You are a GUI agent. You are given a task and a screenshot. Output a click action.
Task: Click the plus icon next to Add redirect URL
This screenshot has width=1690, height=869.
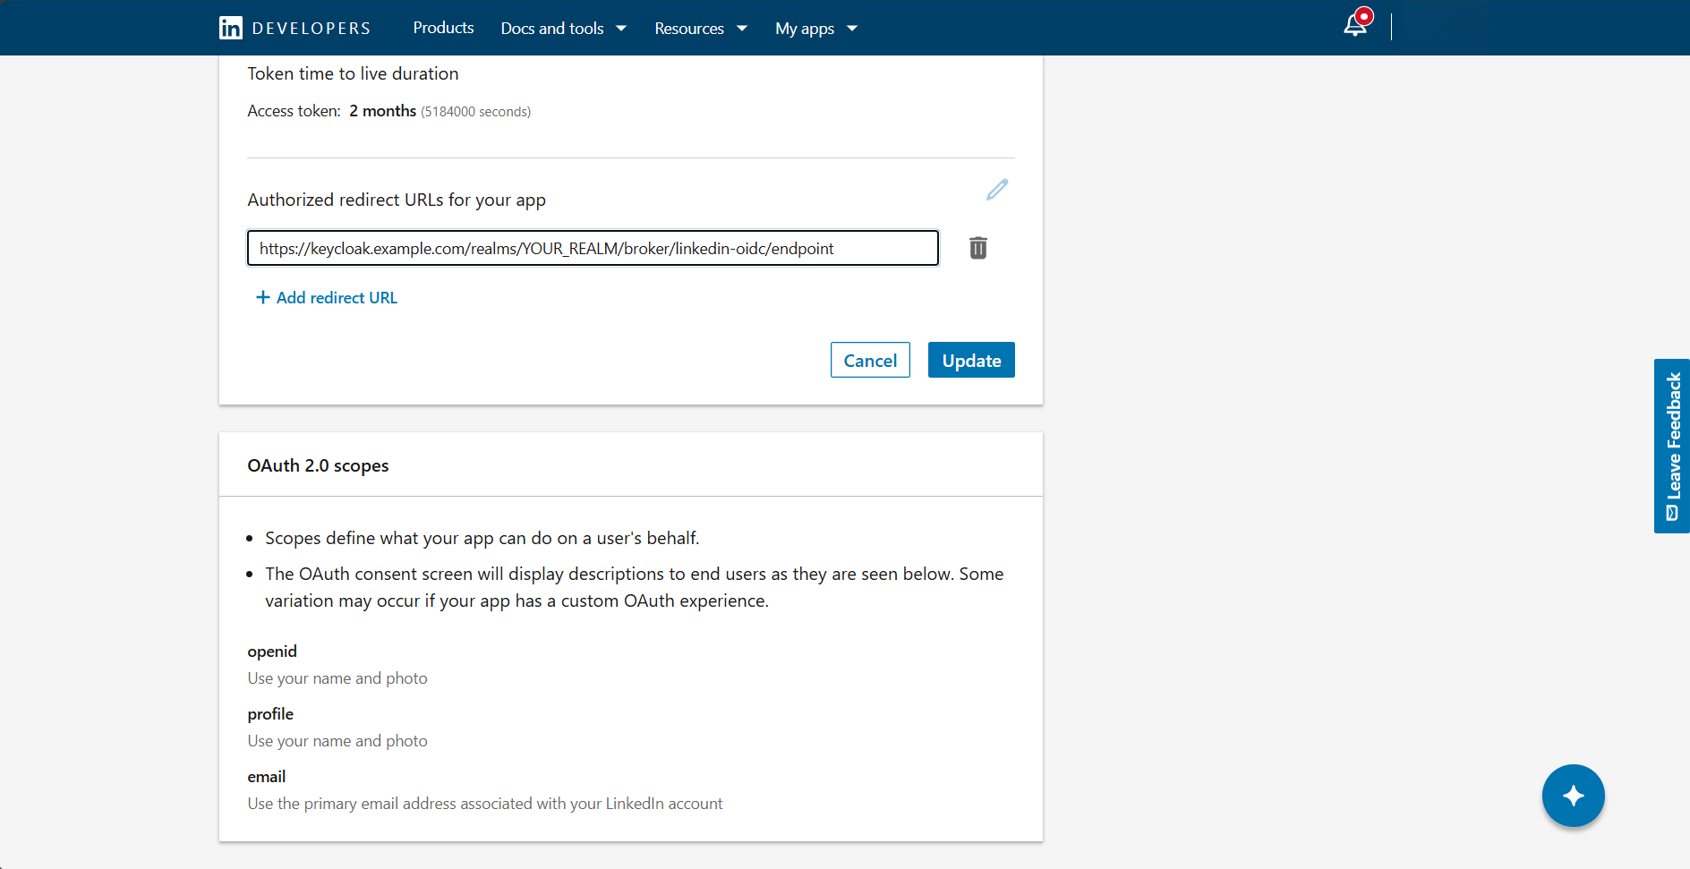point(262,297)
